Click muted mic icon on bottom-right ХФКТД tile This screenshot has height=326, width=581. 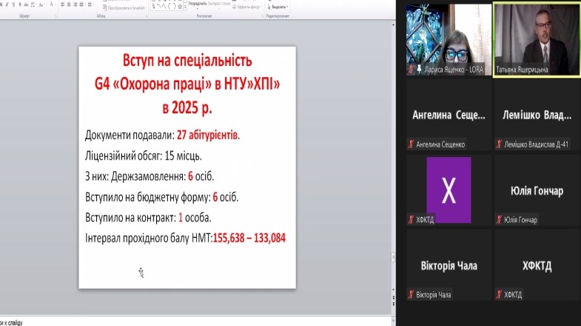499,295
